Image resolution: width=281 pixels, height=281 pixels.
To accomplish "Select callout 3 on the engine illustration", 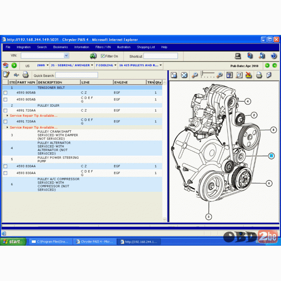I will coord(209,217).
